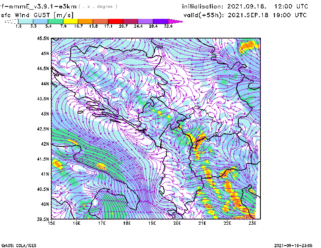Click the legend value "5.4"
This screenshot has height=248, width=321.
click(x=48, y=26)
